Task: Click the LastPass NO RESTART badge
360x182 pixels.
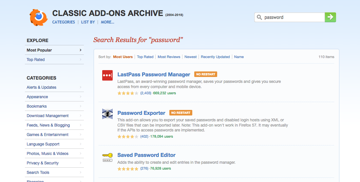Action: tap(206, 74)
